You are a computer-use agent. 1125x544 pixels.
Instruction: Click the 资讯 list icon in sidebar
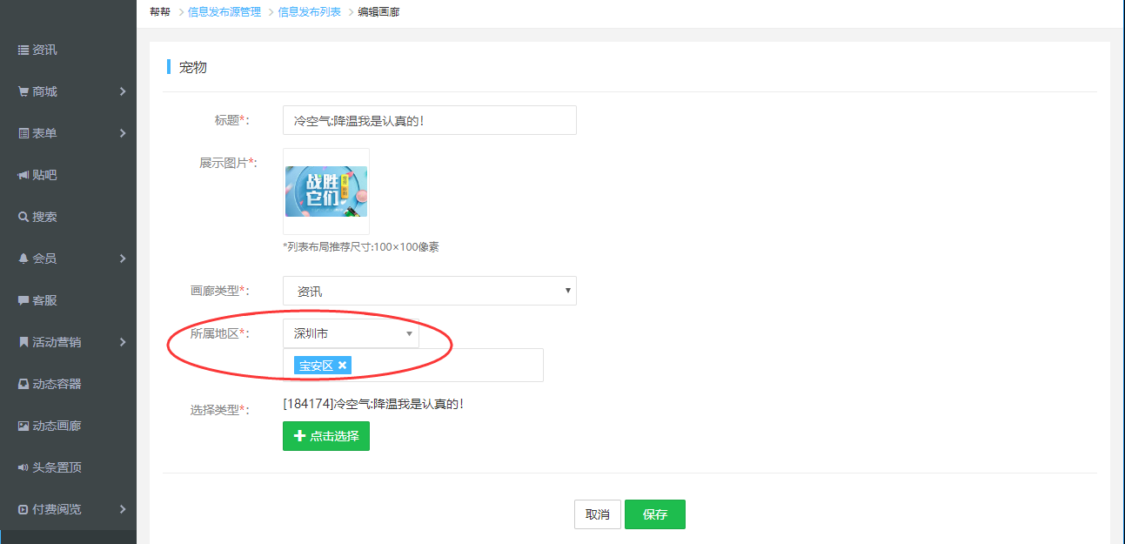tap(23, 50)
